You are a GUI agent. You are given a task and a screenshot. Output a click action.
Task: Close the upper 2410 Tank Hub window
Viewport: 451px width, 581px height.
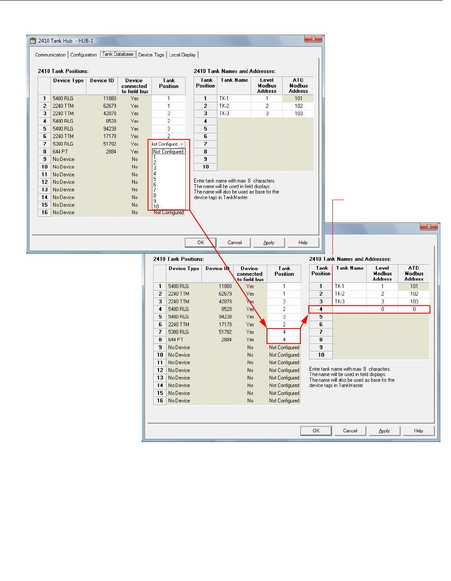coord(314,39)
